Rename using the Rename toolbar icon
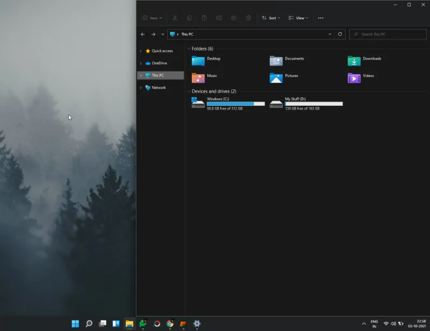Screen dimensions: 430x331 pyautogui.click(x=219, y=18)
